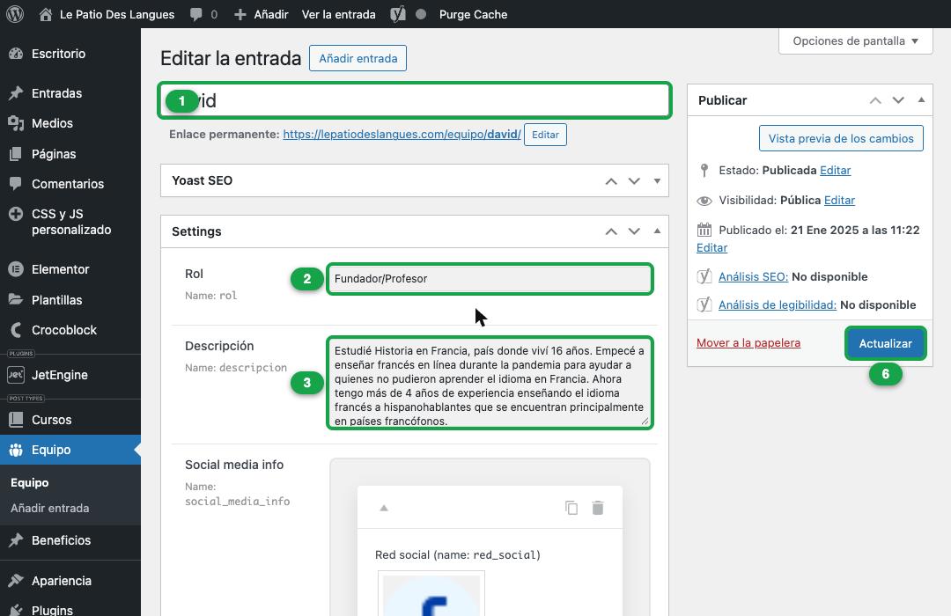Click the Yoast icon in admin bar
The image size is (951, 616).
398,14
